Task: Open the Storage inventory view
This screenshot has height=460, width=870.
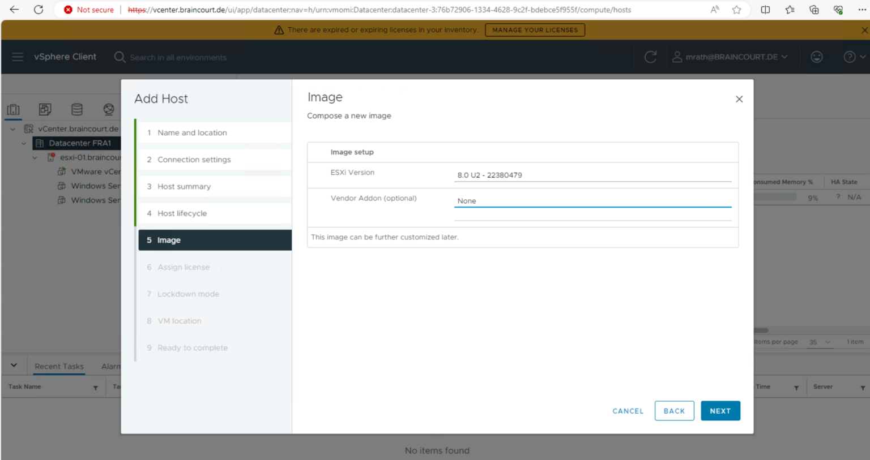Action: tap(76, 109)
